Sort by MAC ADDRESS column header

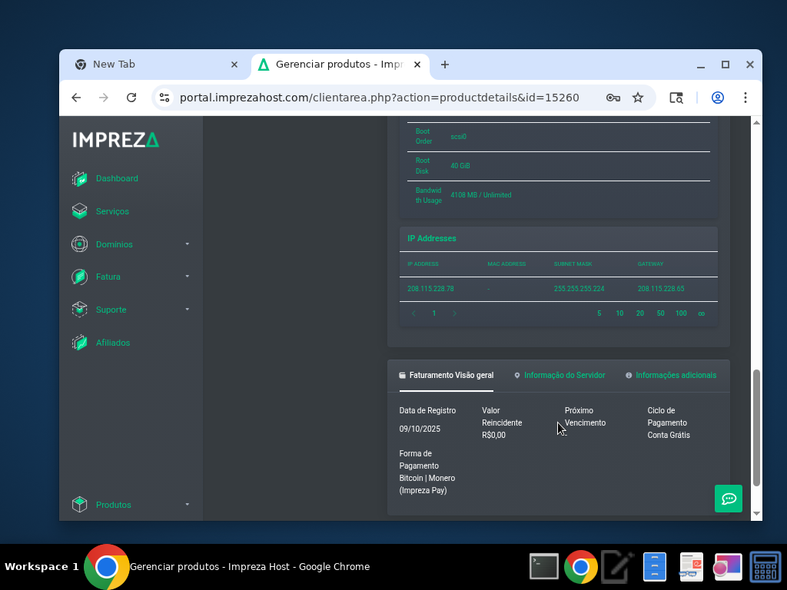pyautogui.click(x=506, y=264)
